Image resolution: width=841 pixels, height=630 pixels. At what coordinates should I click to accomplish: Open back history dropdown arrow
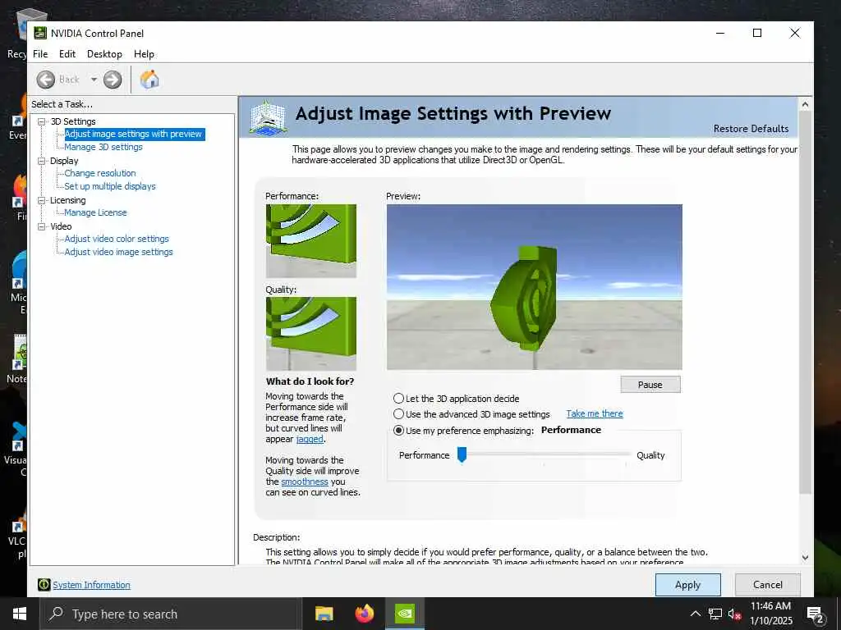94,80
